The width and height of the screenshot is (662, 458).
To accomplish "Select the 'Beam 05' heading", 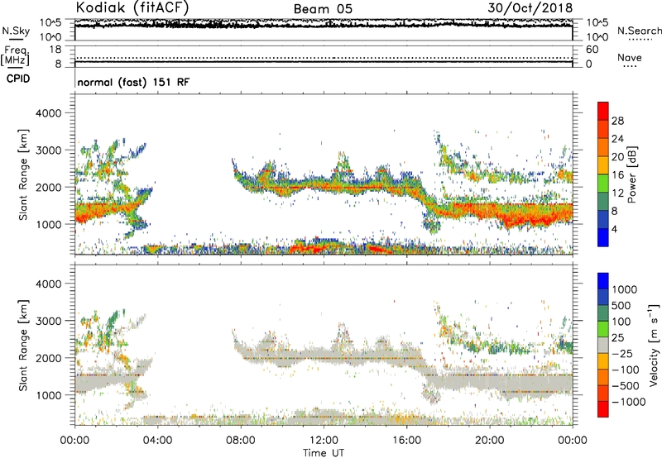I will 323,9.
